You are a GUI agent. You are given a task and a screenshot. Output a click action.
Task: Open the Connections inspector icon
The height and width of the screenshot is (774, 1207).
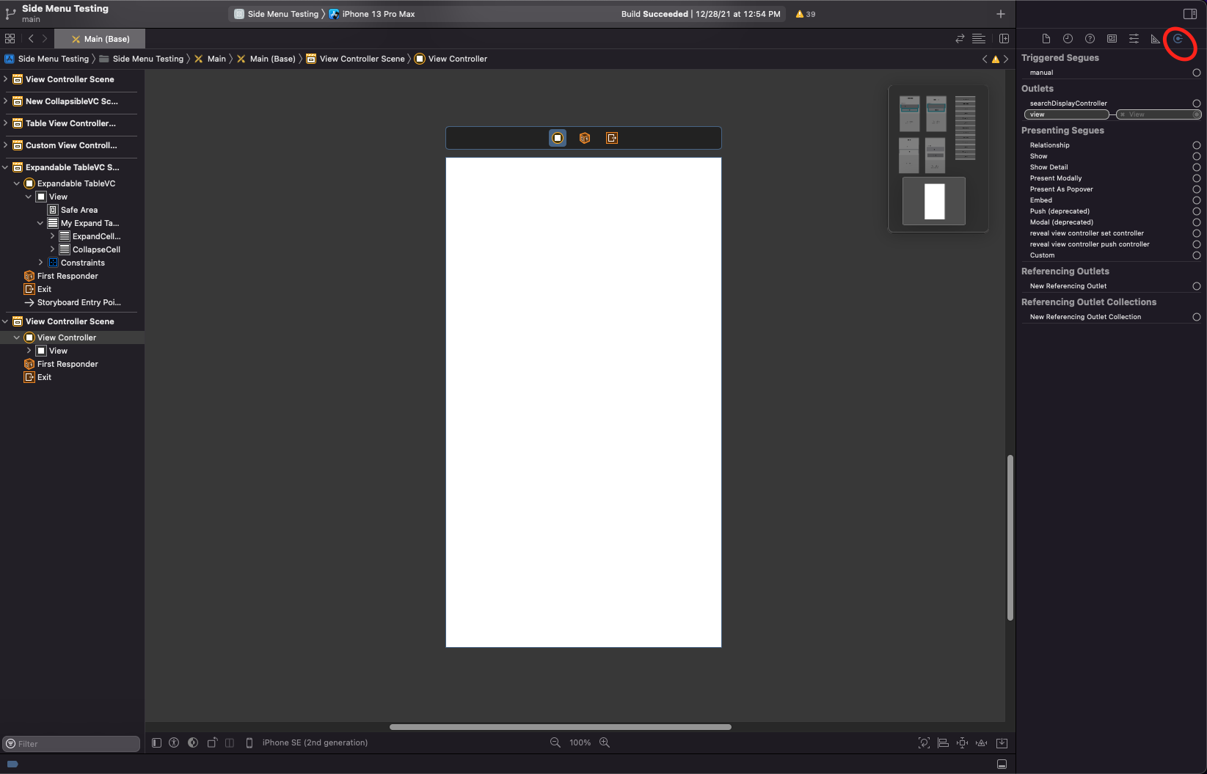click(1178, 39)
